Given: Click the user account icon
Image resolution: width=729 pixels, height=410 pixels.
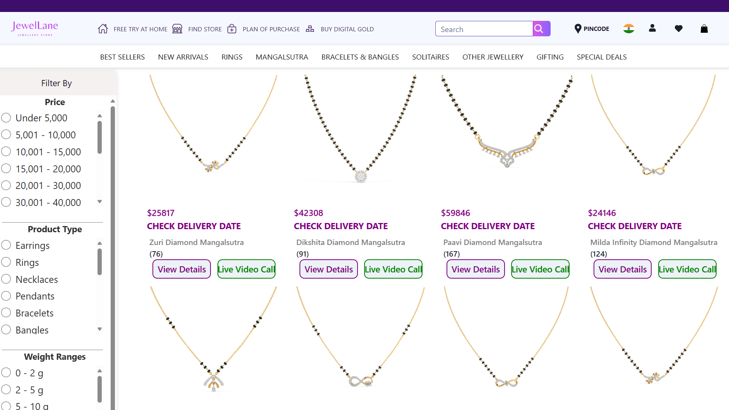Looking at the screenshot, I should (652, 28).
